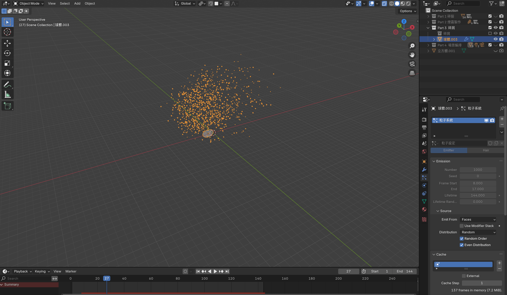Image resolution: width=507 pixels, height=295 pixels.
Task: Jump to the timeline end frame
Action: point(227,271)
